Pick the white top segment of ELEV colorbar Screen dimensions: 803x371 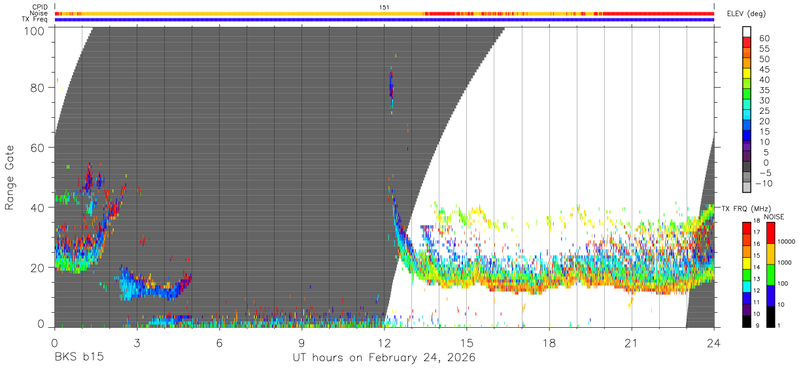coord(747,32)
